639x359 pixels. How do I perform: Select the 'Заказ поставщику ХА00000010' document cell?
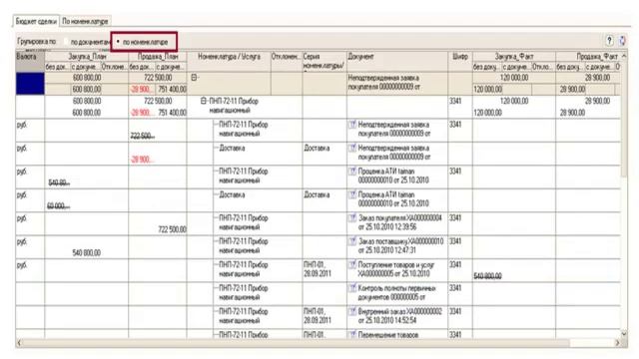(x=397, y=246)
